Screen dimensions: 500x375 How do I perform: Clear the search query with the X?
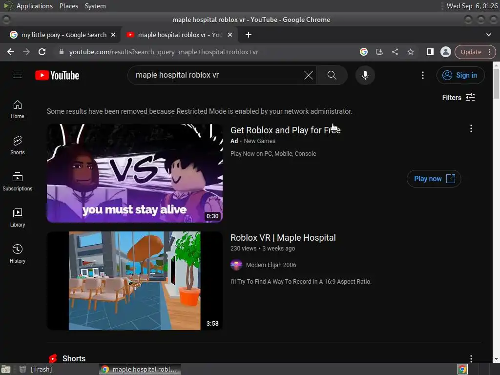(x=309, y=75)
